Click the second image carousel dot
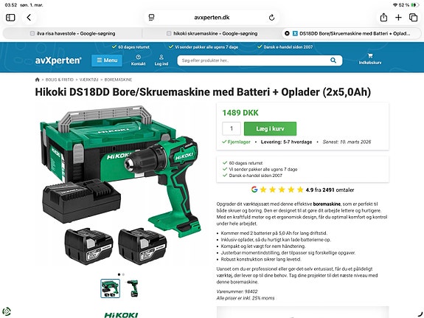This screenshot has width=424, height=318. [x=124, y=274]
